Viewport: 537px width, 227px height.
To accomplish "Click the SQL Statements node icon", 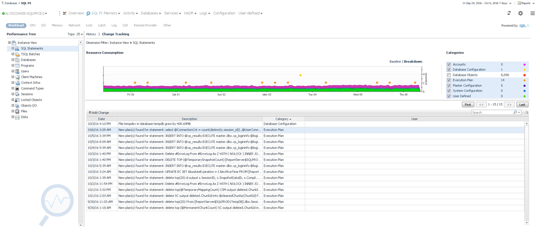I will 17,49.
